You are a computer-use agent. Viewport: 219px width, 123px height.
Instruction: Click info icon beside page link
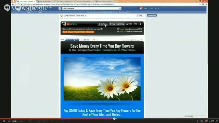click(118, 29)
